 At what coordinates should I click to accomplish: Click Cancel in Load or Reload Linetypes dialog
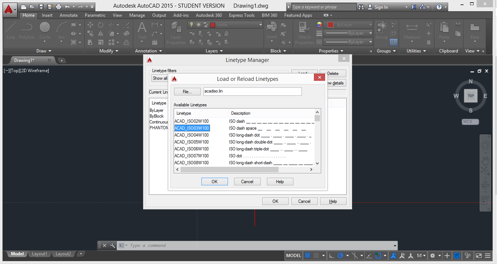(x=247, y=181)
